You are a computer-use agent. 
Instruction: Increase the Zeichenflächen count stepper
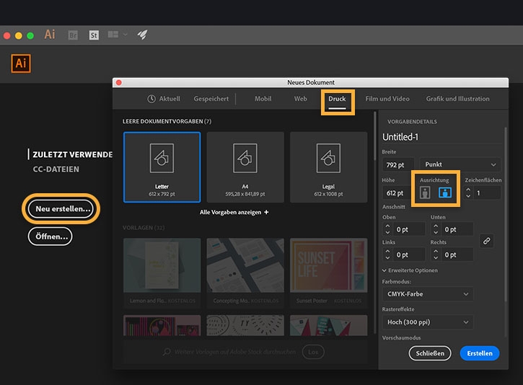[x=468, y=190]
